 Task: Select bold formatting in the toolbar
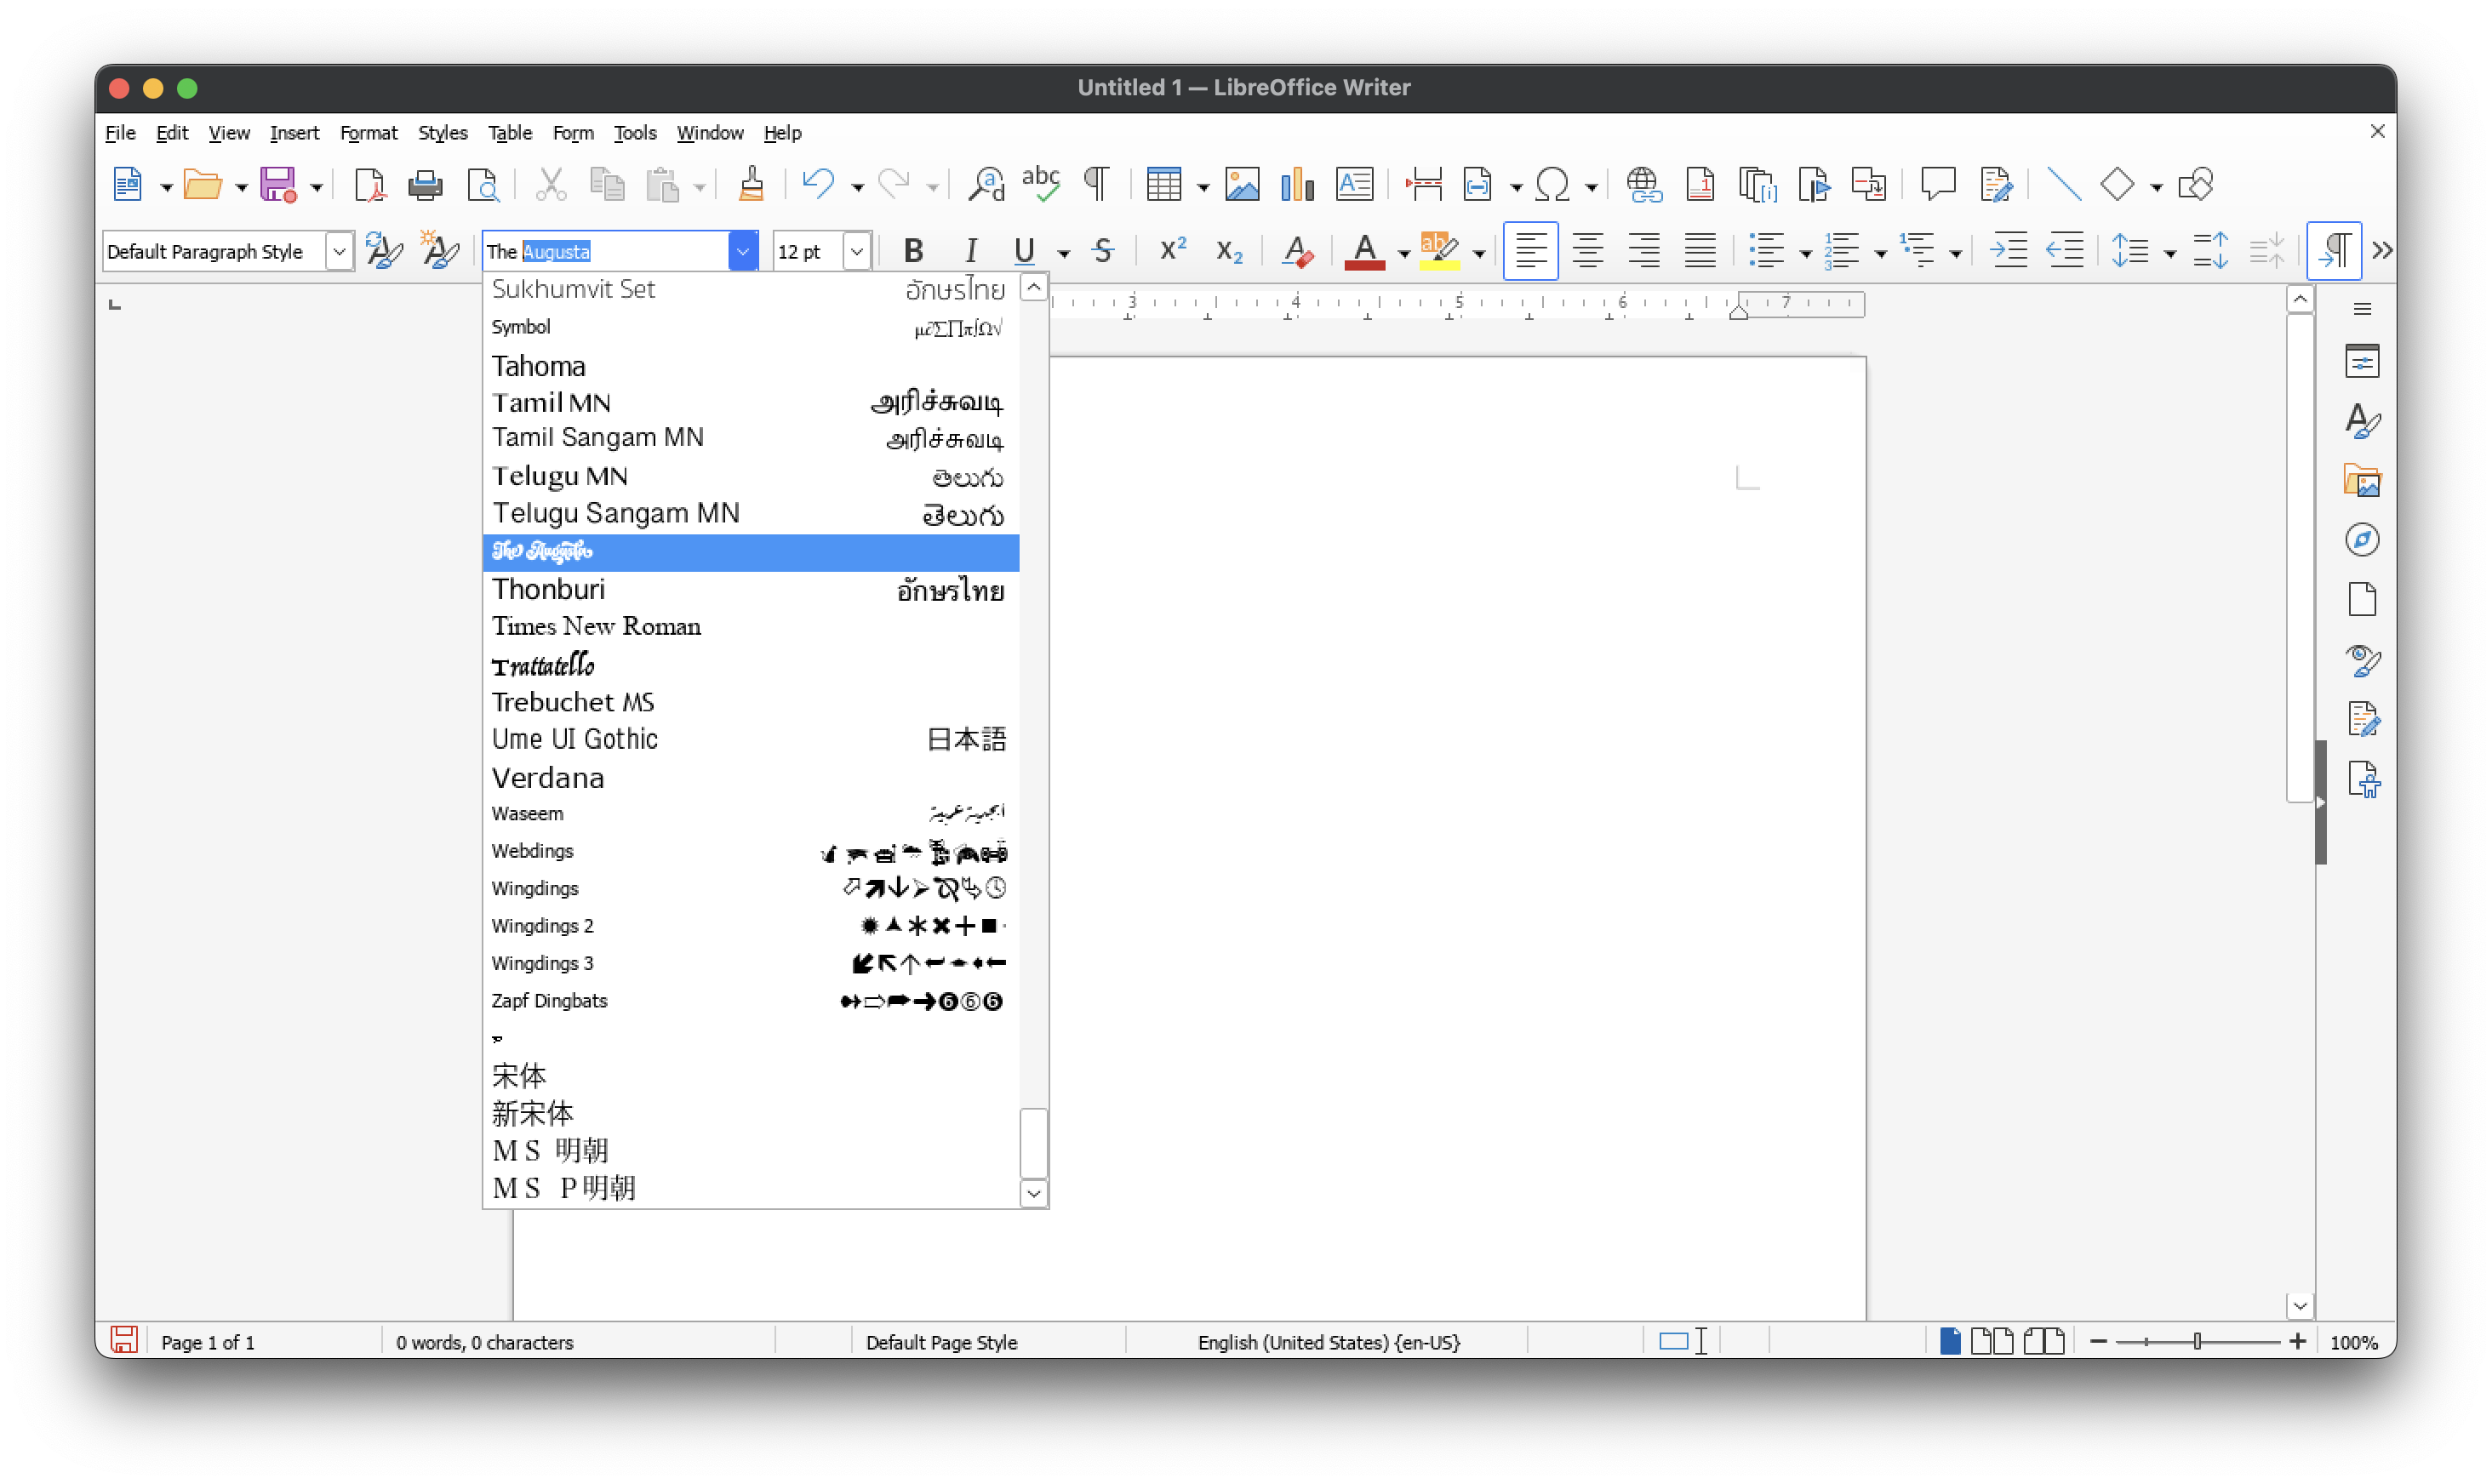913,251
